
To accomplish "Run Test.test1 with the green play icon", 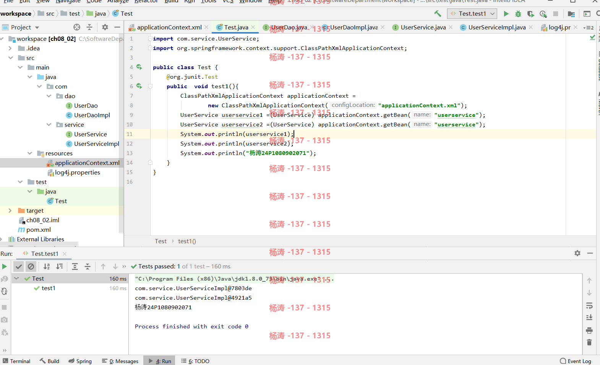I will [x=506, y=14].
